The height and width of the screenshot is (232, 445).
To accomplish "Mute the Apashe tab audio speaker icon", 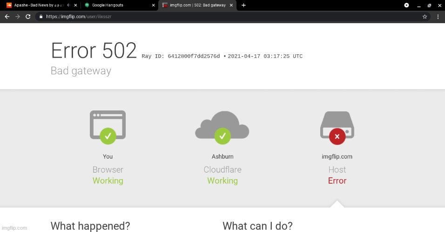I will click(x=69, y=5).
